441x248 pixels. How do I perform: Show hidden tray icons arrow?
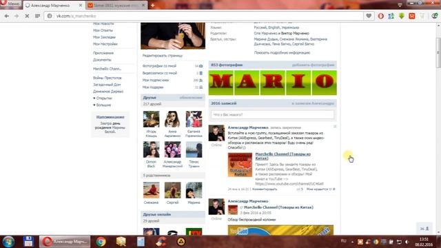[352, 242]
